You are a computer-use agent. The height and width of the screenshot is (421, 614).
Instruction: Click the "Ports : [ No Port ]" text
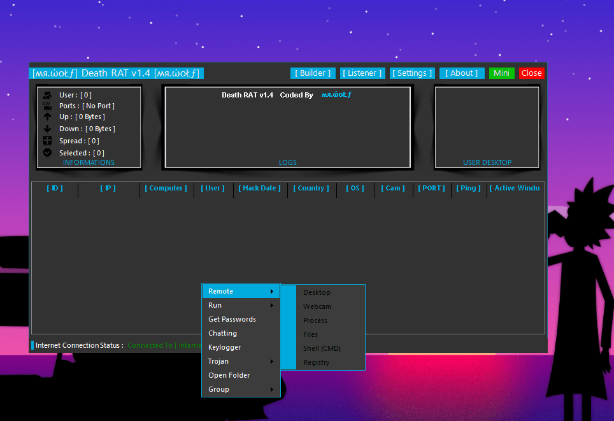87,106
